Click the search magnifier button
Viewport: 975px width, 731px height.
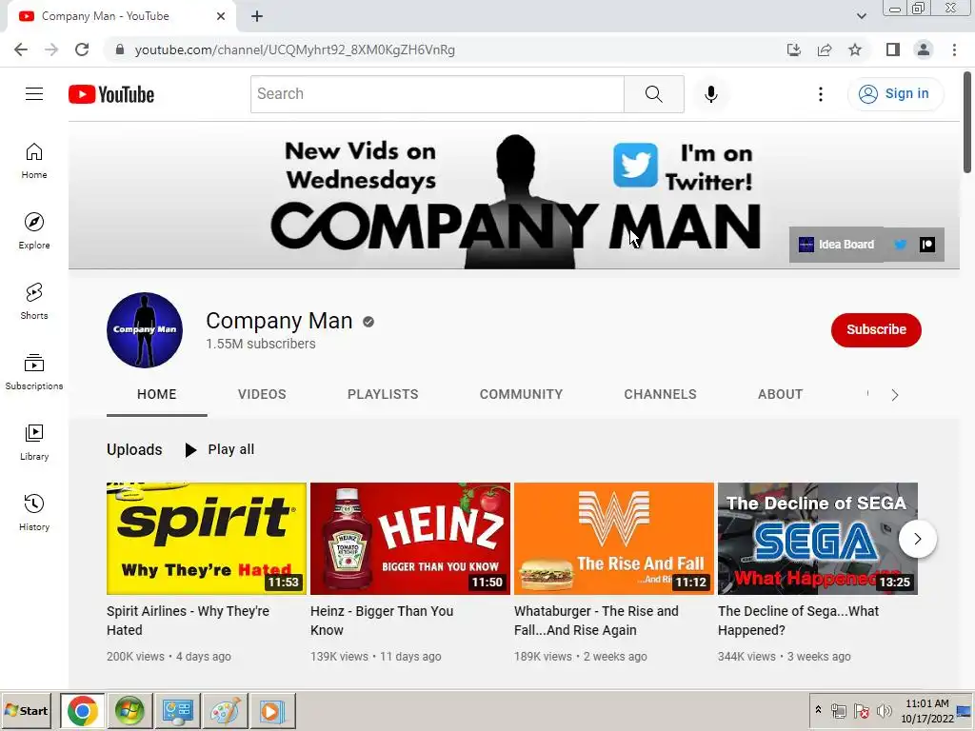[653, 94]
